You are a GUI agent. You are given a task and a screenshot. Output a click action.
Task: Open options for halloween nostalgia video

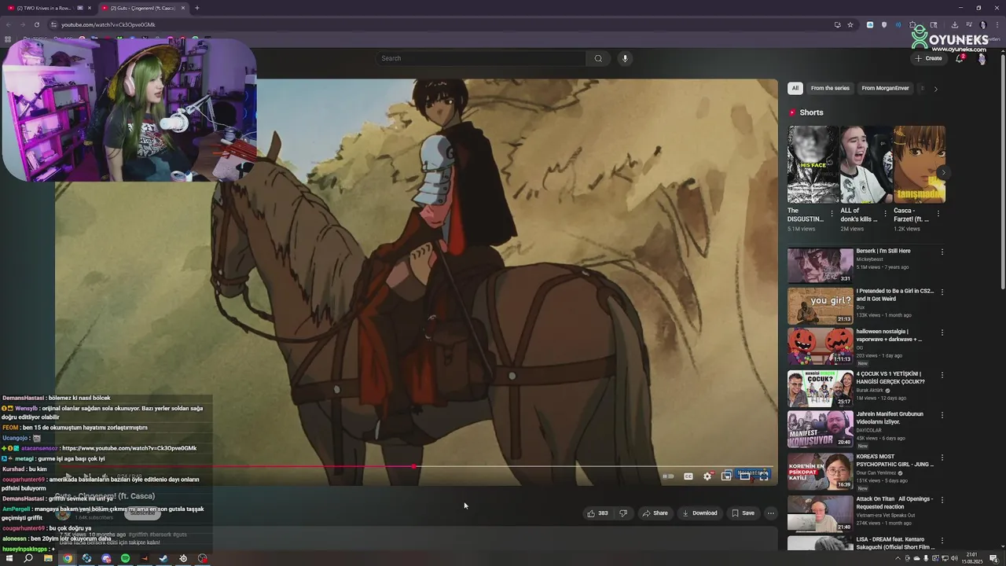pyautogui.click(x=942, y=333)
